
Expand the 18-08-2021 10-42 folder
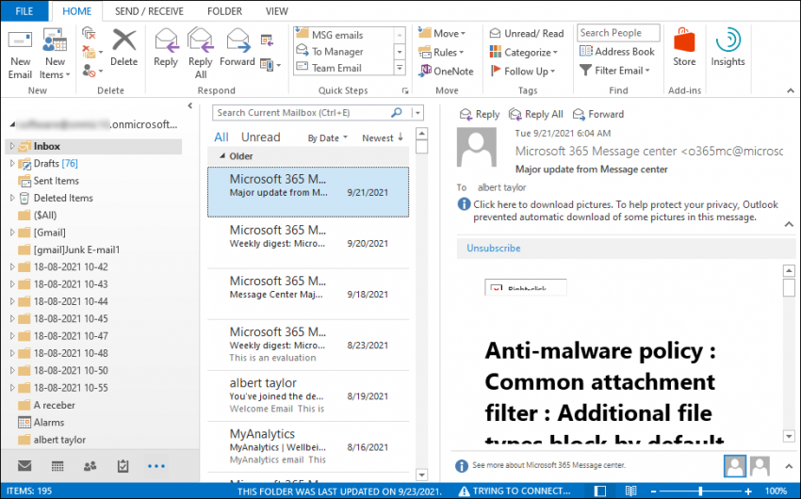pyautogui.click(x=11, y=266)
